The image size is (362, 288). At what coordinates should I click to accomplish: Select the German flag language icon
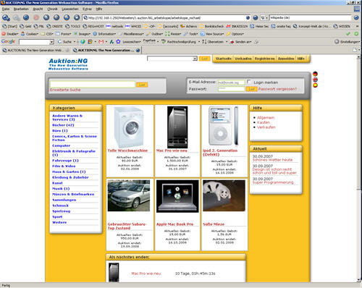[x=315, y=74]
